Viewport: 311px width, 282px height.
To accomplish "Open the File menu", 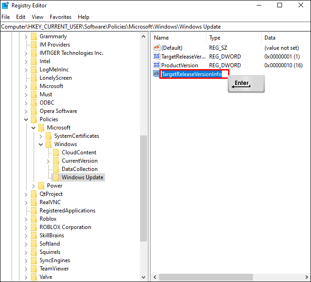I will [x=6, y=17].
